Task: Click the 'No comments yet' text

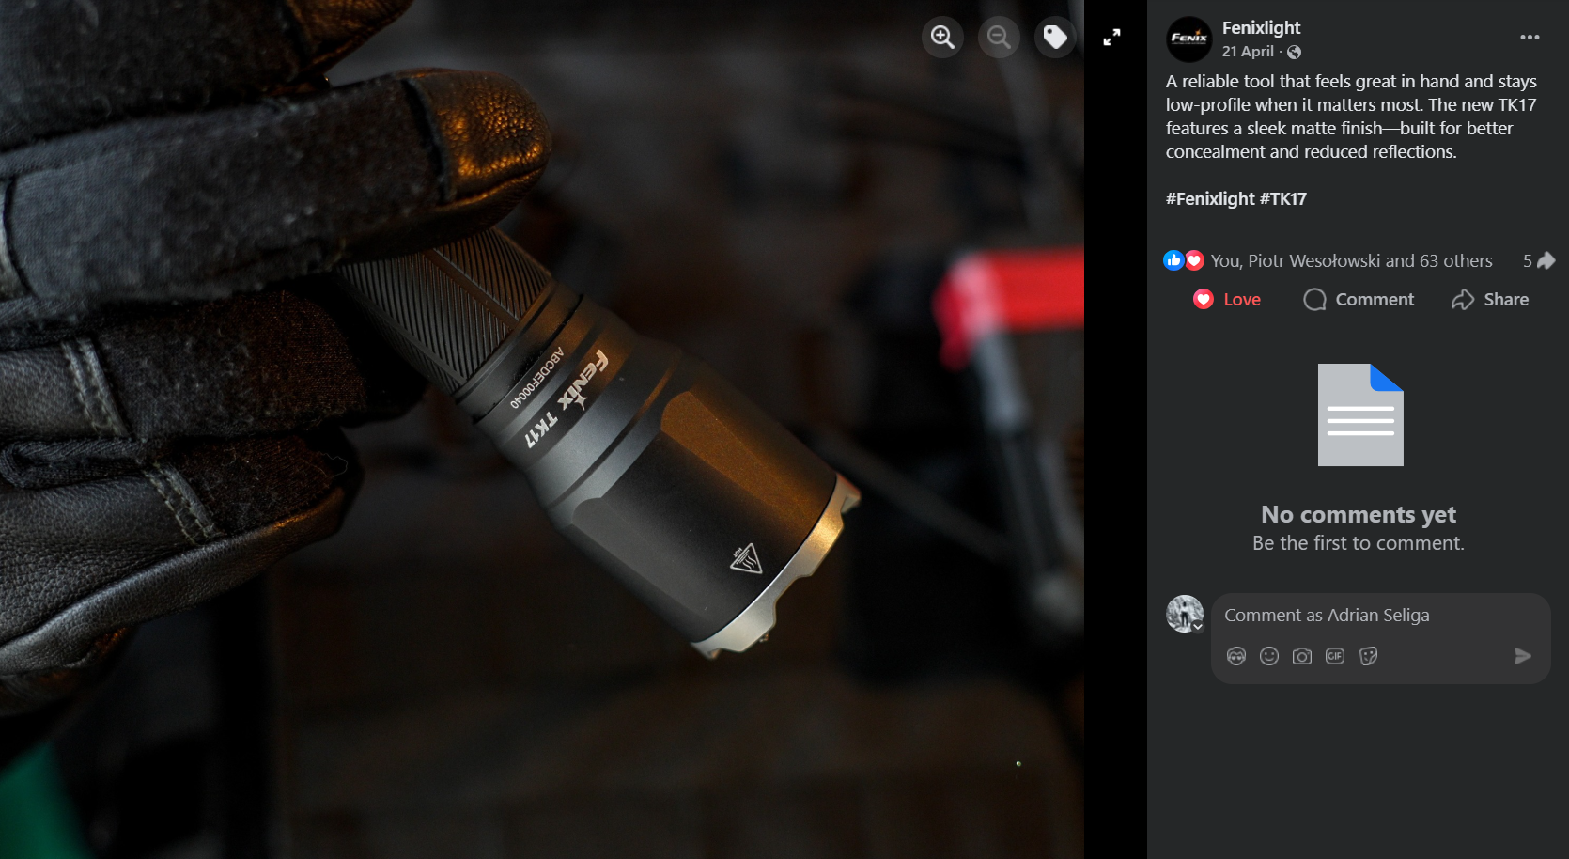Action: pyautogui.click(x=1359, y=514)
